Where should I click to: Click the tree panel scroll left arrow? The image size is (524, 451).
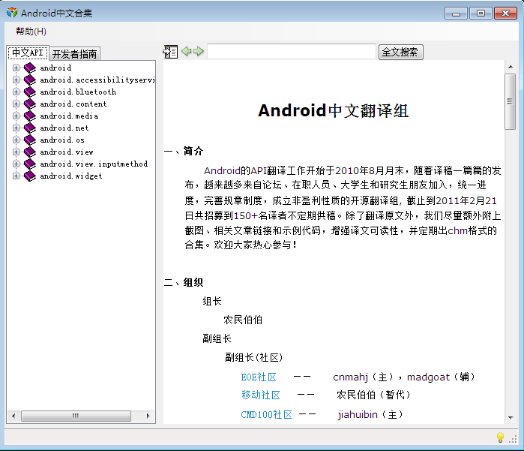13,416
